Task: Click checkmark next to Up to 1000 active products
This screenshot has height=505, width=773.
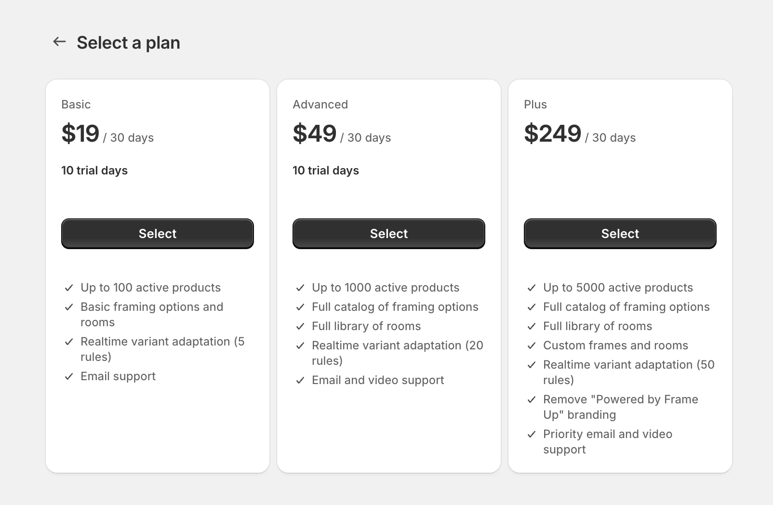Action: 300,288
